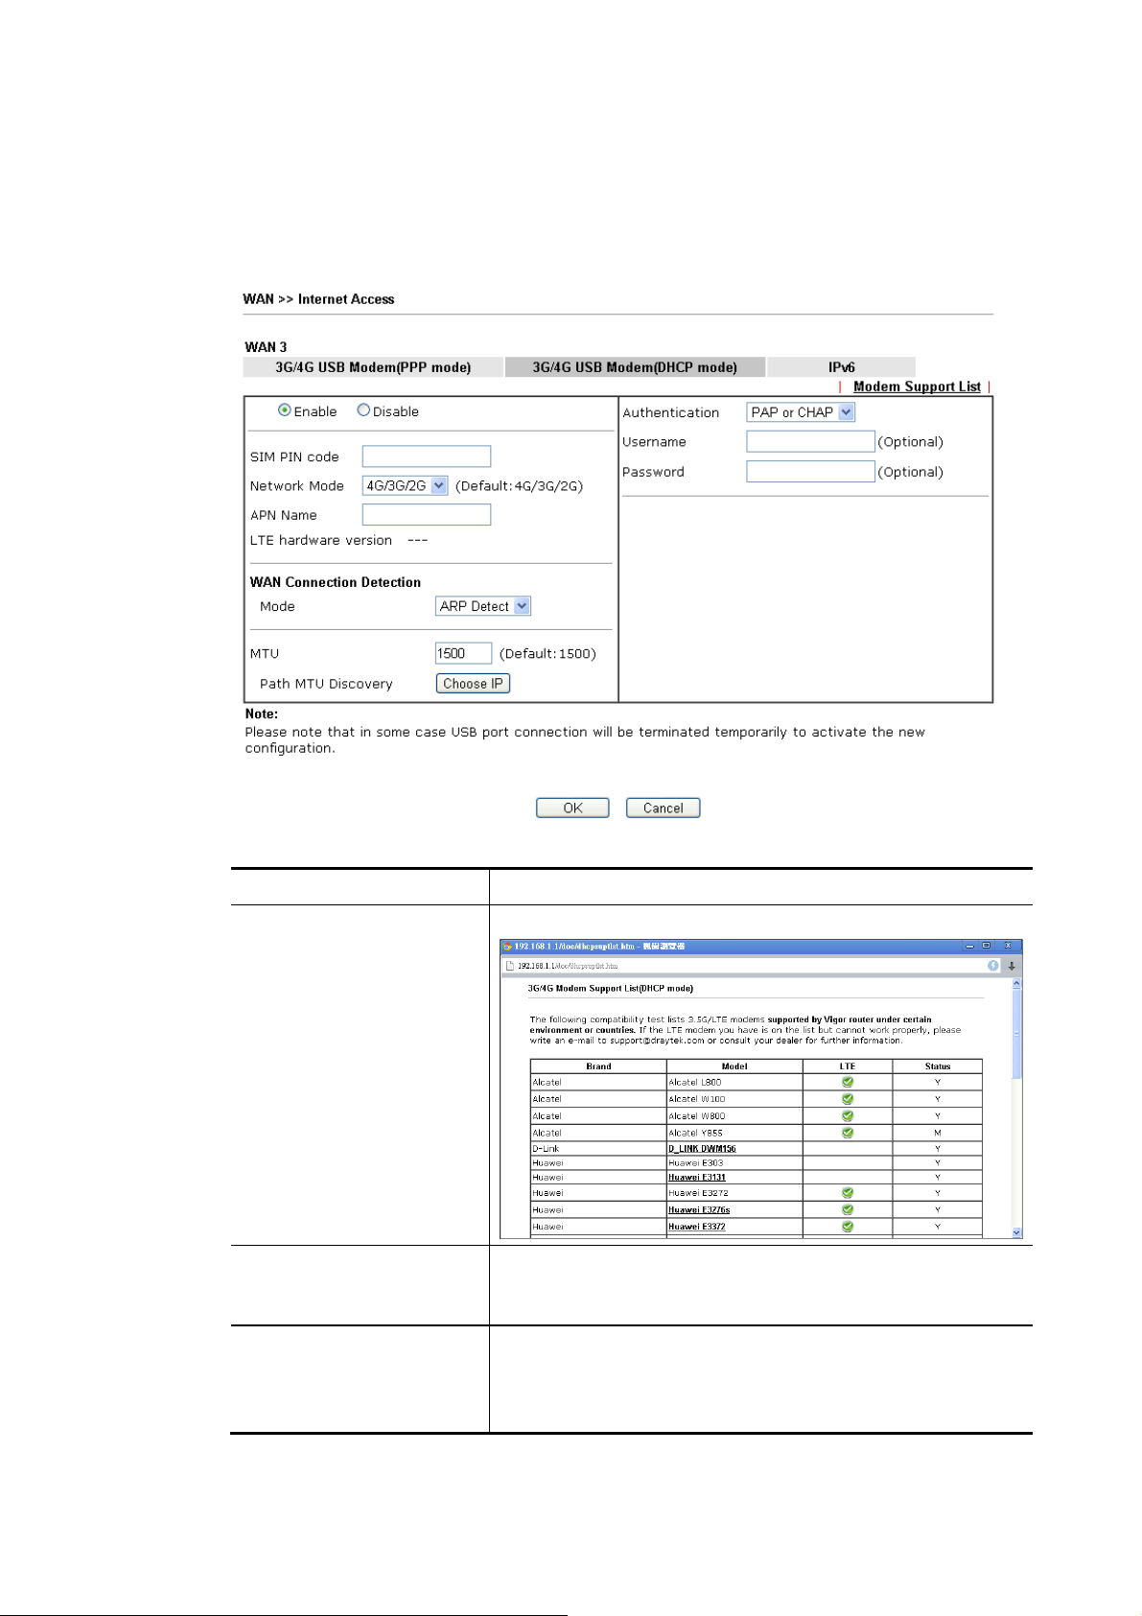Click the page icon beside popup URL
This screenshot has height=1616, width=1142.
(x=510, y=966)
